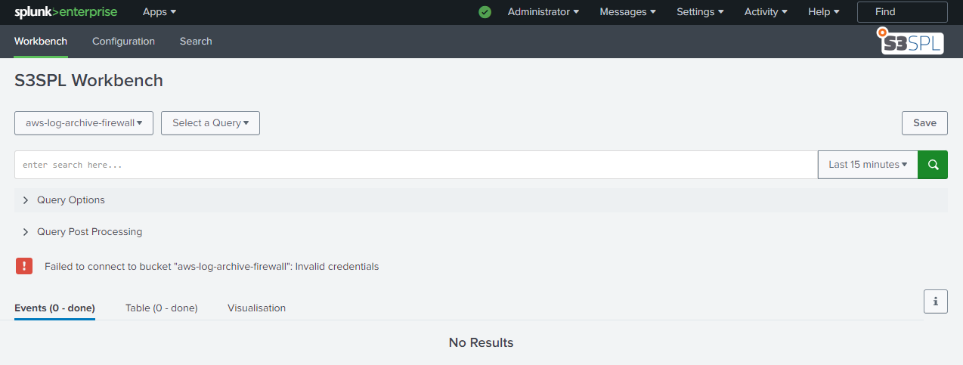Open the Messages menu
This screenshot has height=365, width=963.
click(627, 12)
